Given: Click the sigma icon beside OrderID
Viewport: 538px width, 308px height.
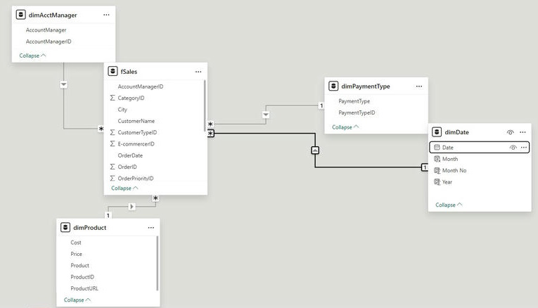Looking at the screenshot, I should point(113,167).
